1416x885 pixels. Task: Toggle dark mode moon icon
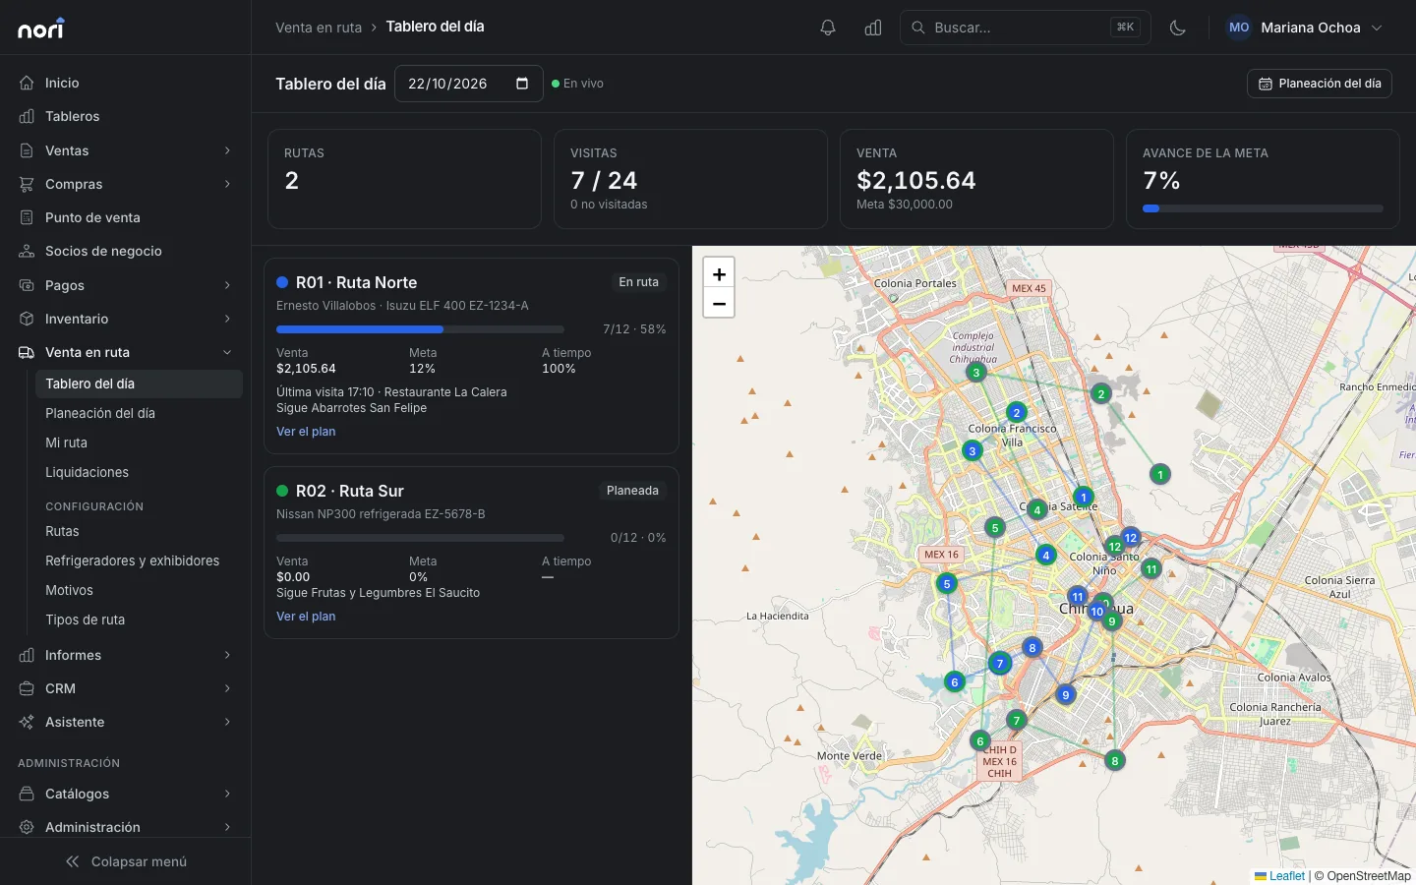(1178, 28)
